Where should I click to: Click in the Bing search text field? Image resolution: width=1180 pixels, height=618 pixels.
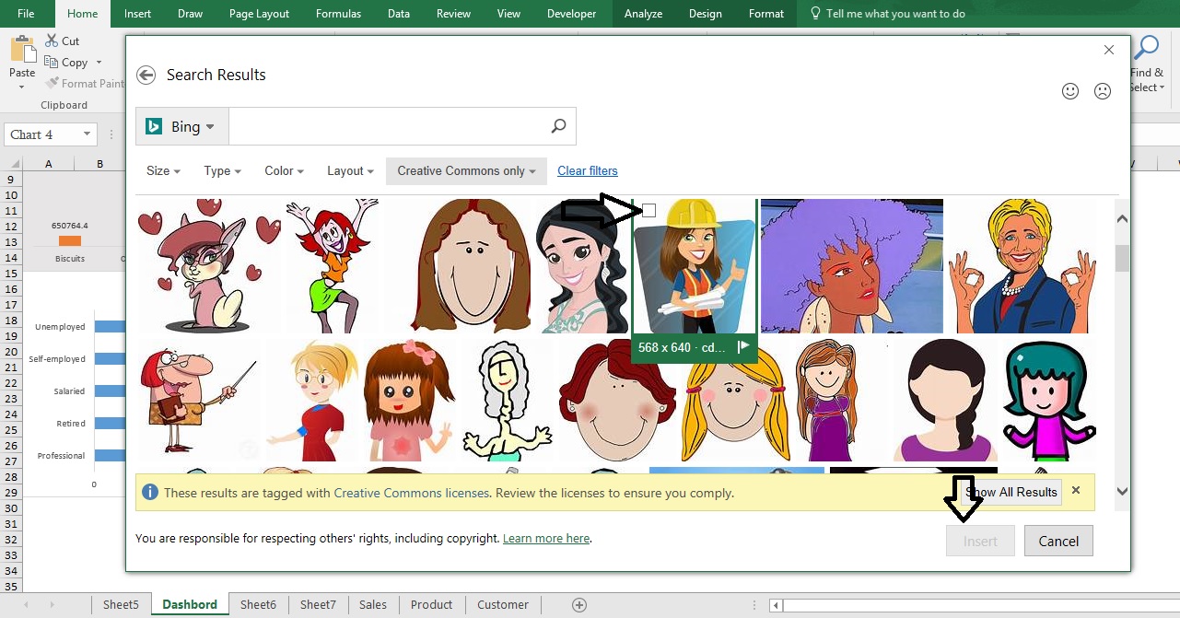click(x=387, y=126)
